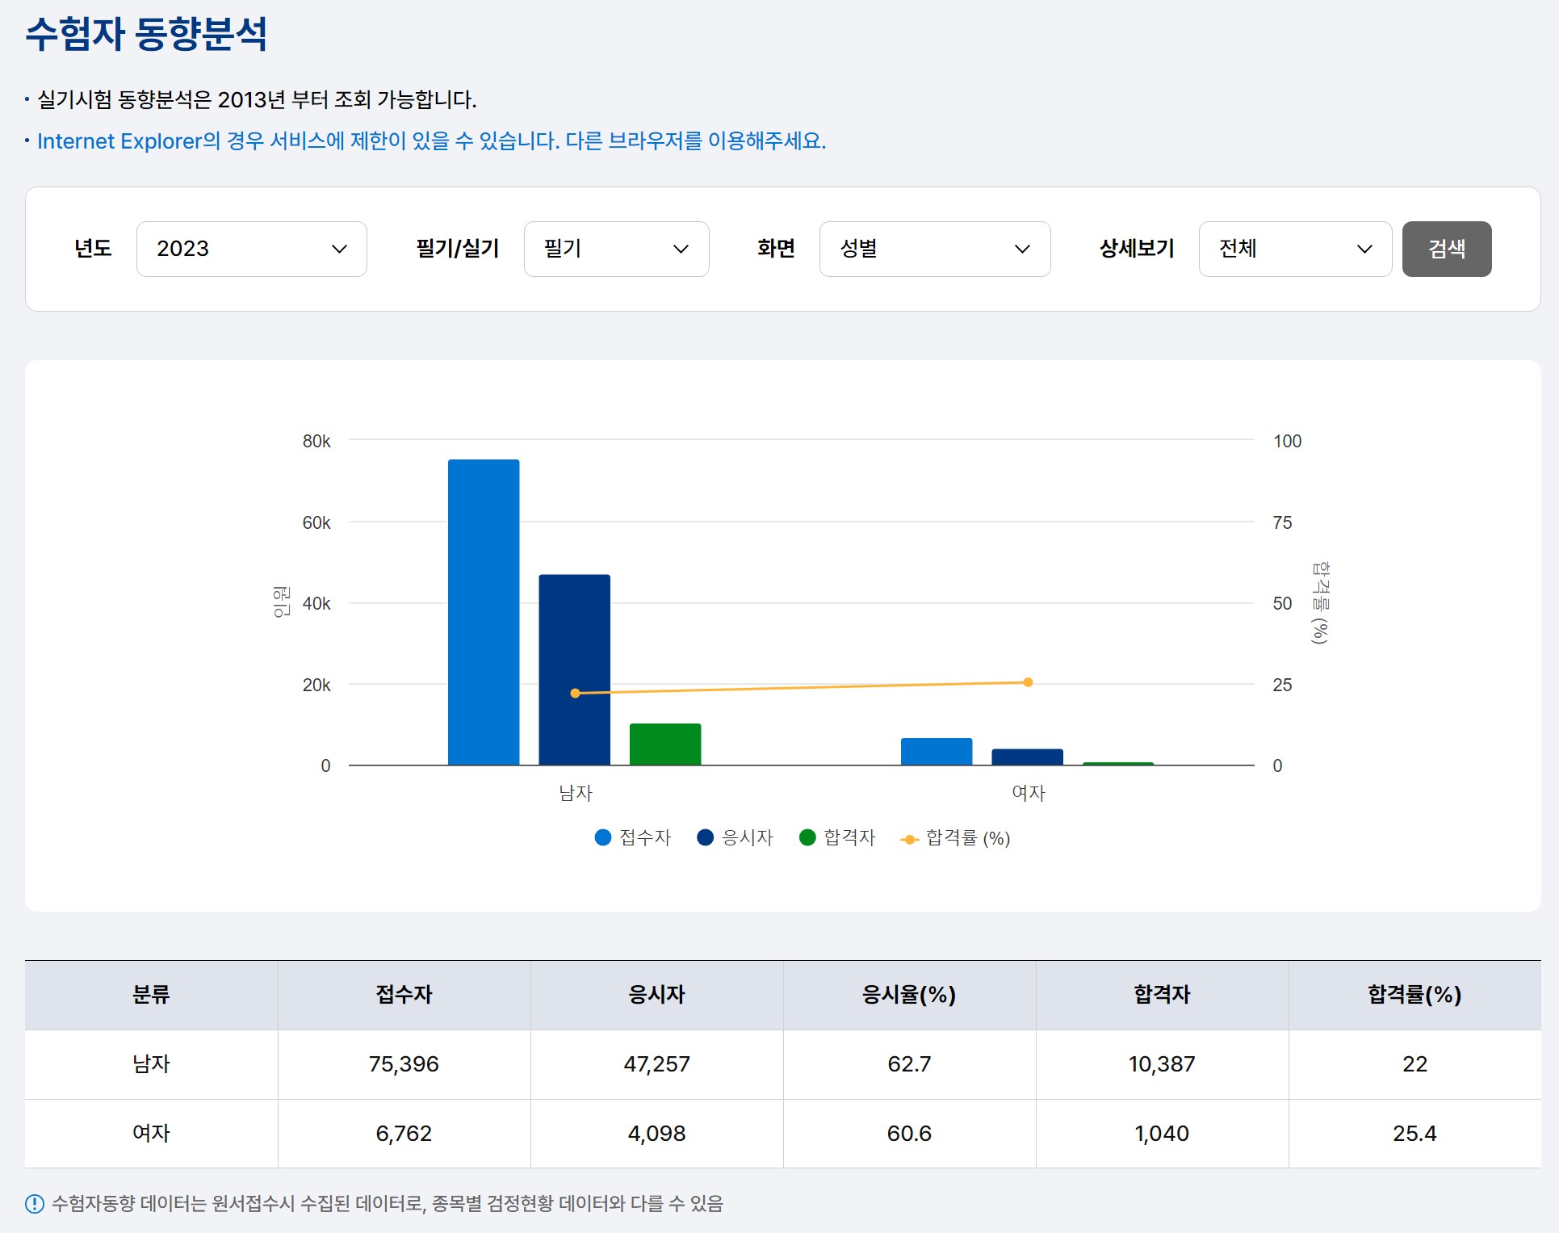Expand the 상세보기 전체 dropdown
This screenshot has height=1233, width=1559.
pyautogui.click(x=1294, y=249)
